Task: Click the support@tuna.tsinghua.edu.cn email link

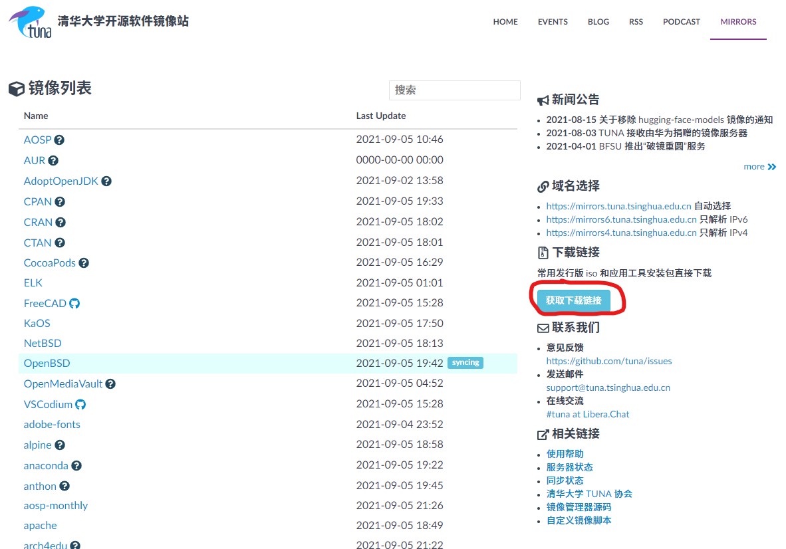Action: pos(608,387)
